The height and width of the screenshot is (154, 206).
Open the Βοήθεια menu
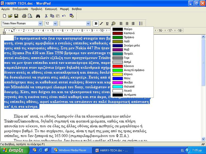pyautogui.click(x=77, y=9)
